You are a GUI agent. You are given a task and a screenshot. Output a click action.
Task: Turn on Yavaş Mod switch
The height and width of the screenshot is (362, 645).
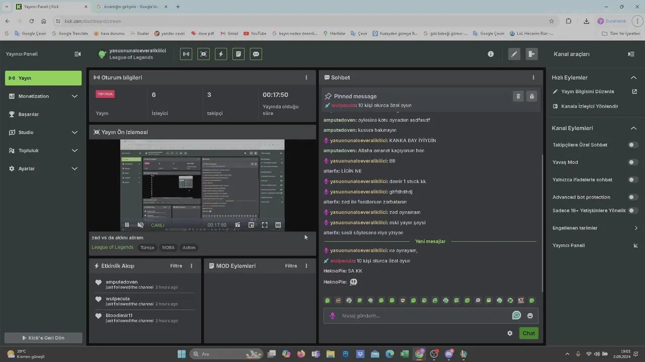pos(632,162)
